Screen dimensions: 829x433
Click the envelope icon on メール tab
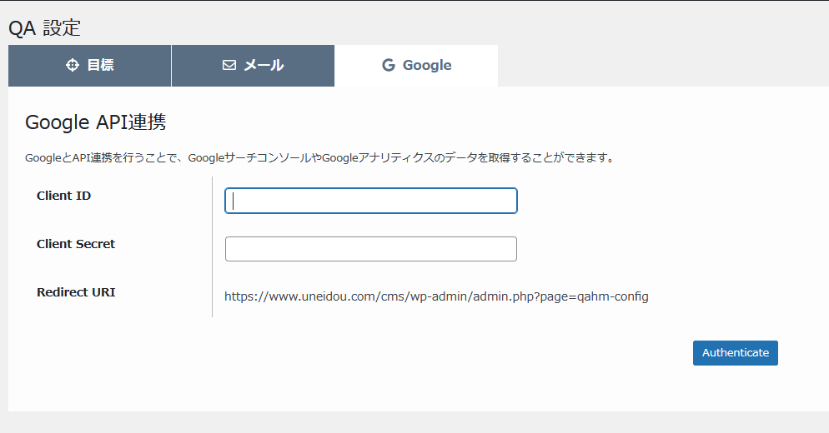tap(229, 65)
